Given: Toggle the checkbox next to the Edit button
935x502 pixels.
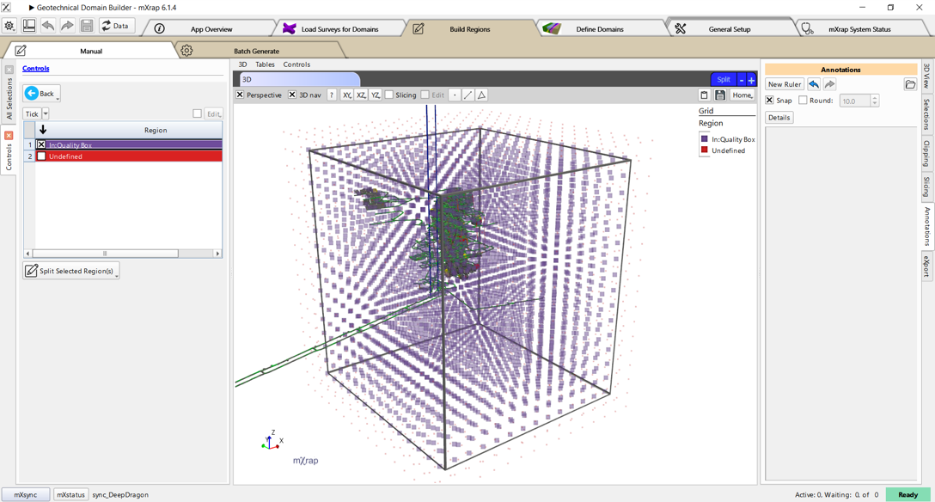Looking at the screenshot, I should pyautogui.click(x=197, y=113).
